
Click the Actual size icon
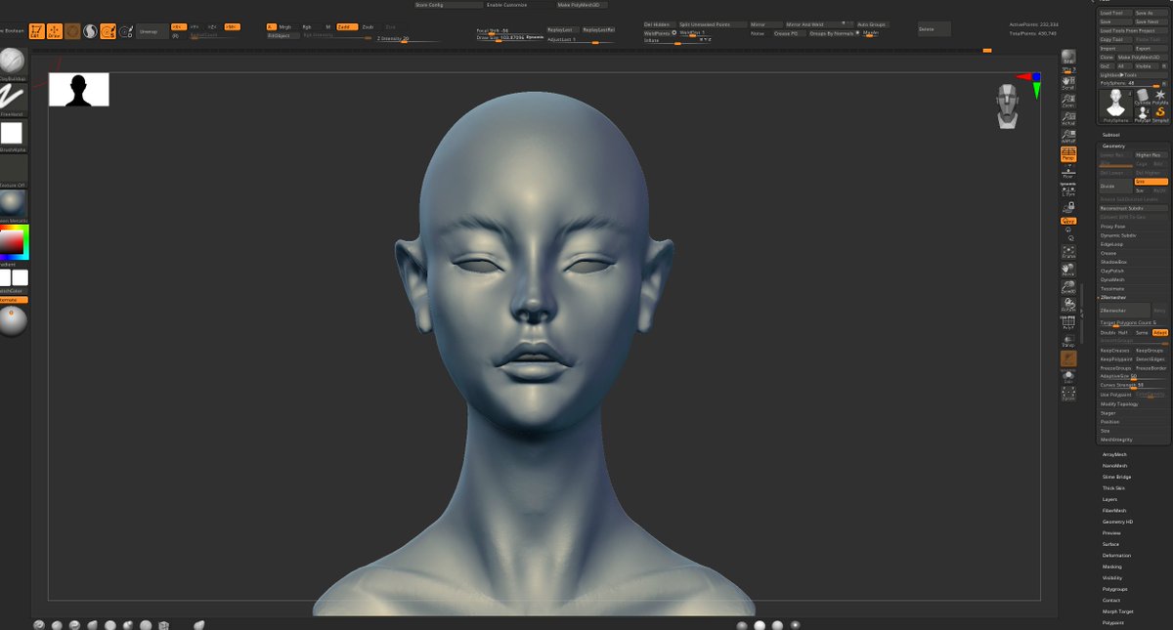coord(1068,118)
